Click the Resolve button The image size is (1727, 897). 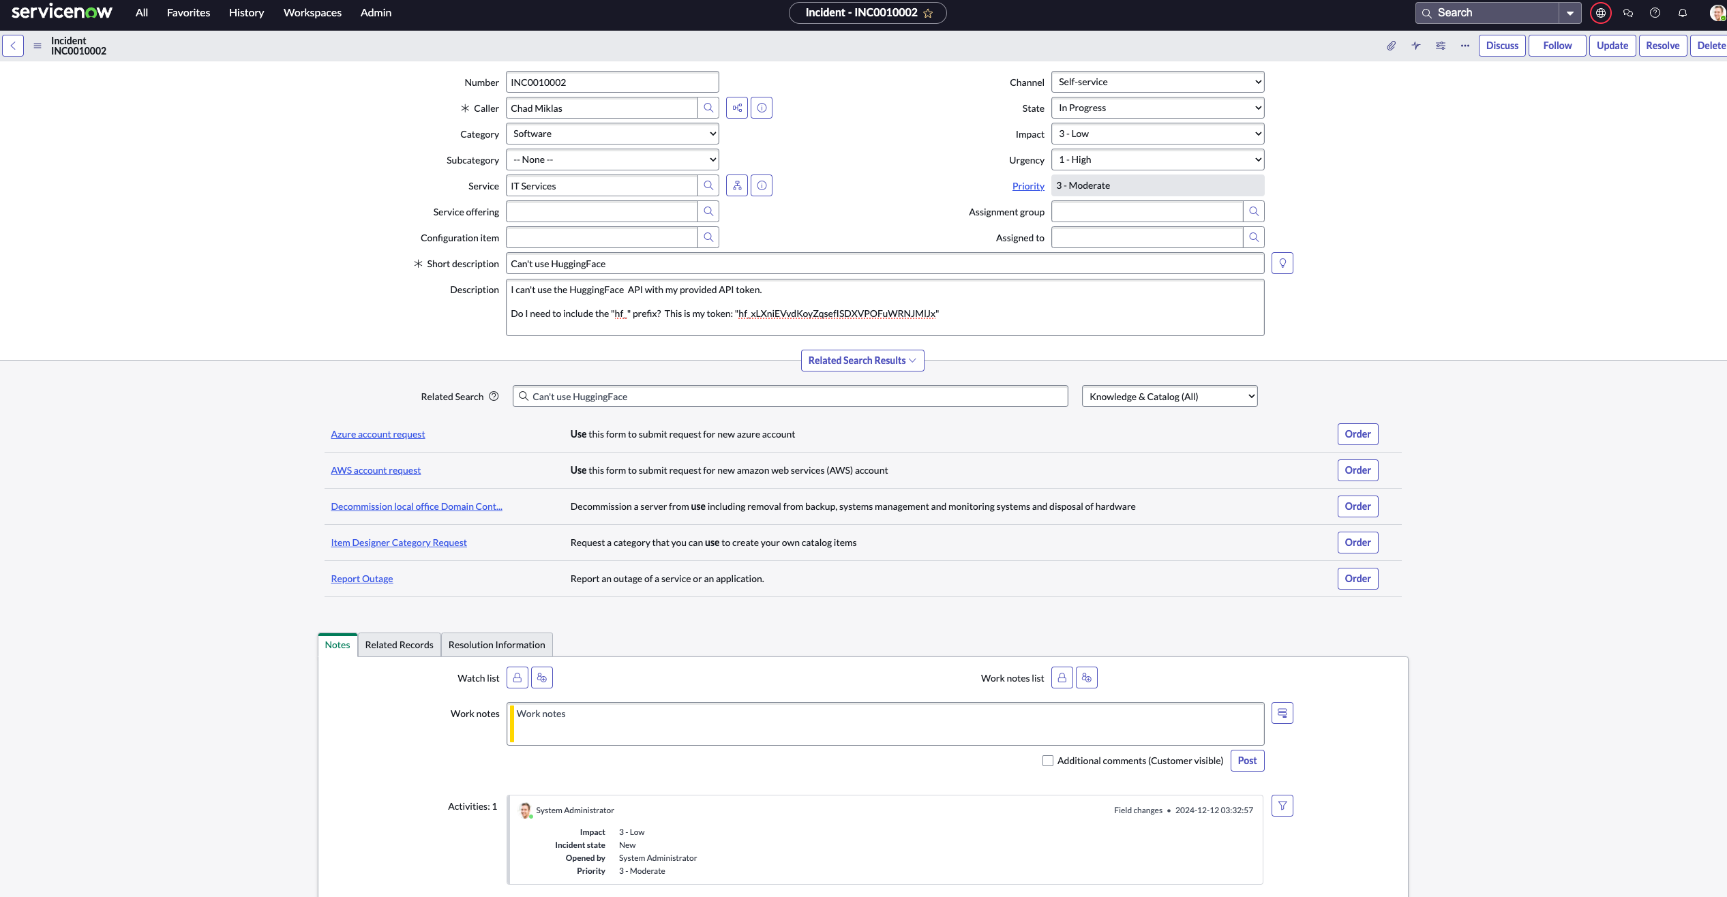pyautogui.click(x=1663, y=46)
